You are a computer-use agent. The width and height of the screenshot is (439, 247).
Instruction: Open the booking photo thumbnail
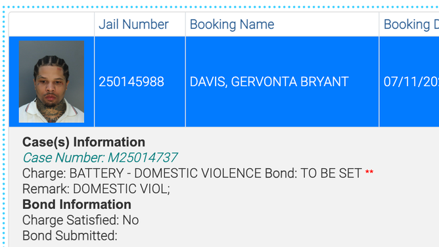pyautogui.click(x=51, y=81)
